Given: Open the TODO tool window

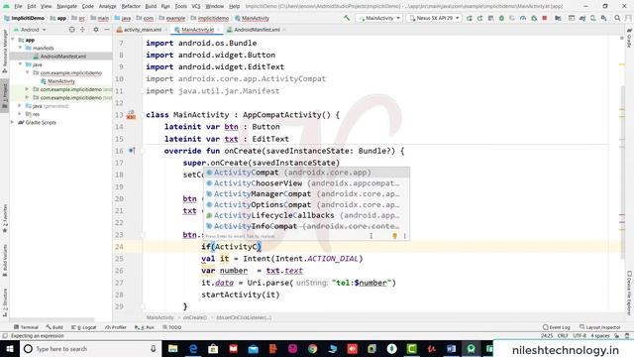Looking at the screenshot, I should tap(171, 327).
